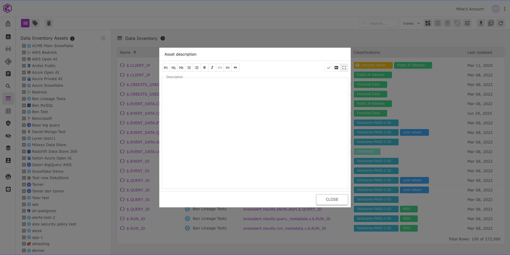The width and height of the screenshot is (510, 255).
Task: Toggle the markdown preview mode
Action: 336,68
